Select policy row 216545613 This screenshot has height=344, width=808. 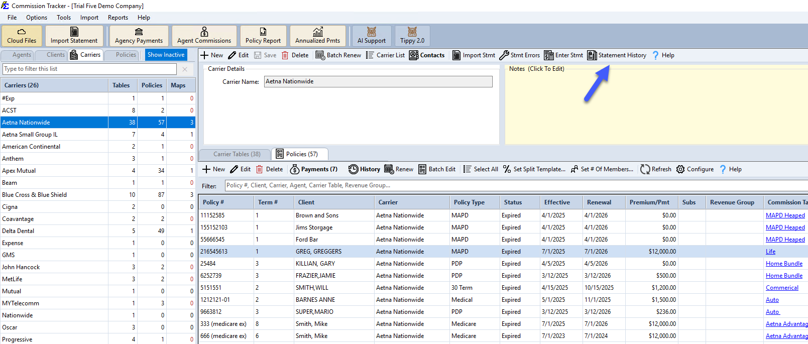(503, 252)
